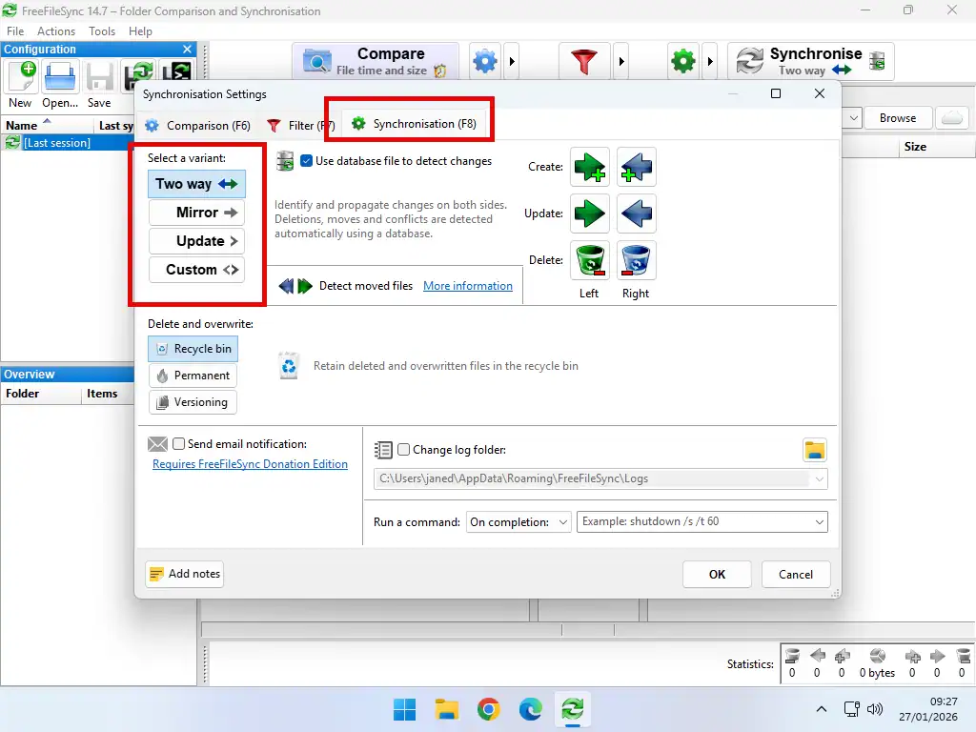Enable Change log folder option

(403, 449)
